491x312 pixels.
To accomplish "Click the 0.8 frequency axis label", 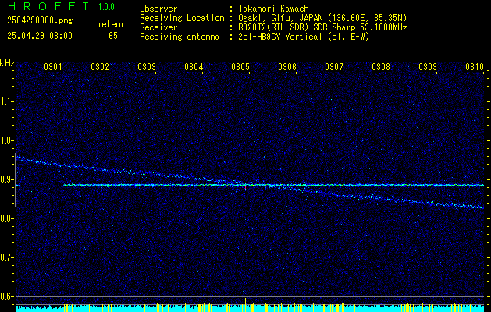I will (x=5, y=218).
